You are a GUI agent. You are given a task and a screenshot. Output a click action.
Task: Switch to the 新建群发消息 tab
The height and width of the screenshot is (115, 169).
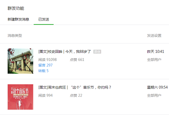coord(18,19)
